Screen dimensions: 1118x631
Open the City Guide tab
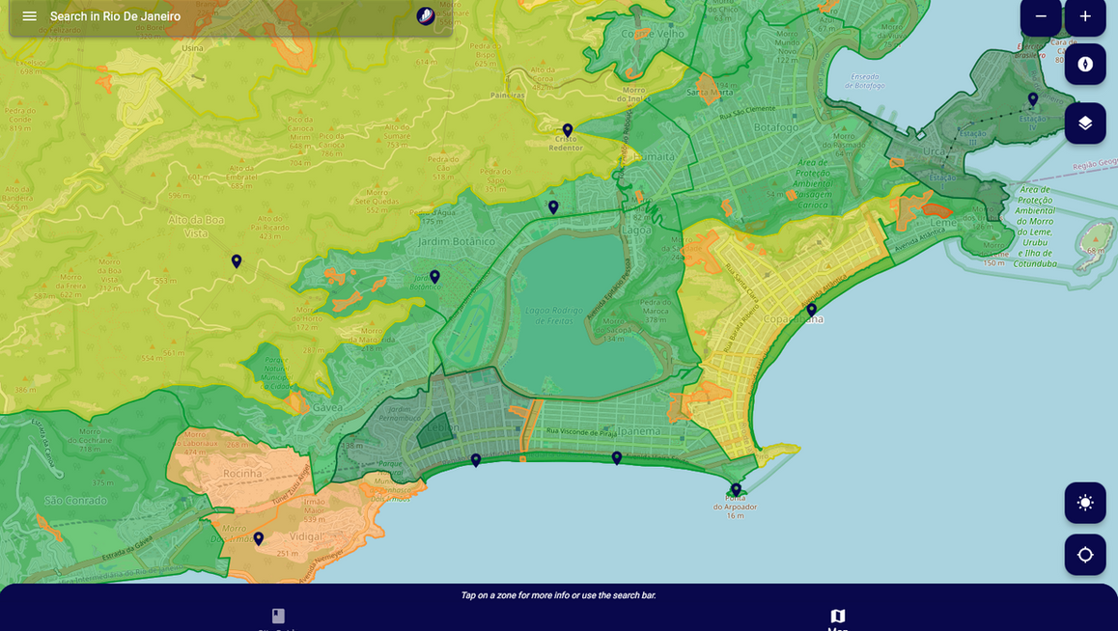click(x=278, y=618)
